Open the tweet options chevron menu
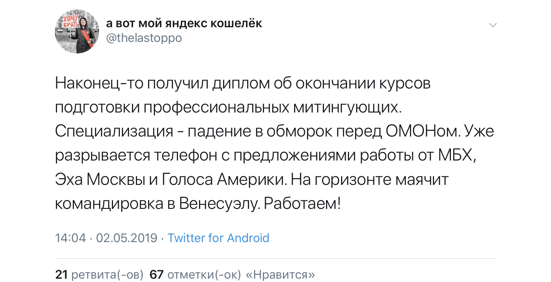This screenshot has height=282, width=551. click(x=493, y=25)
